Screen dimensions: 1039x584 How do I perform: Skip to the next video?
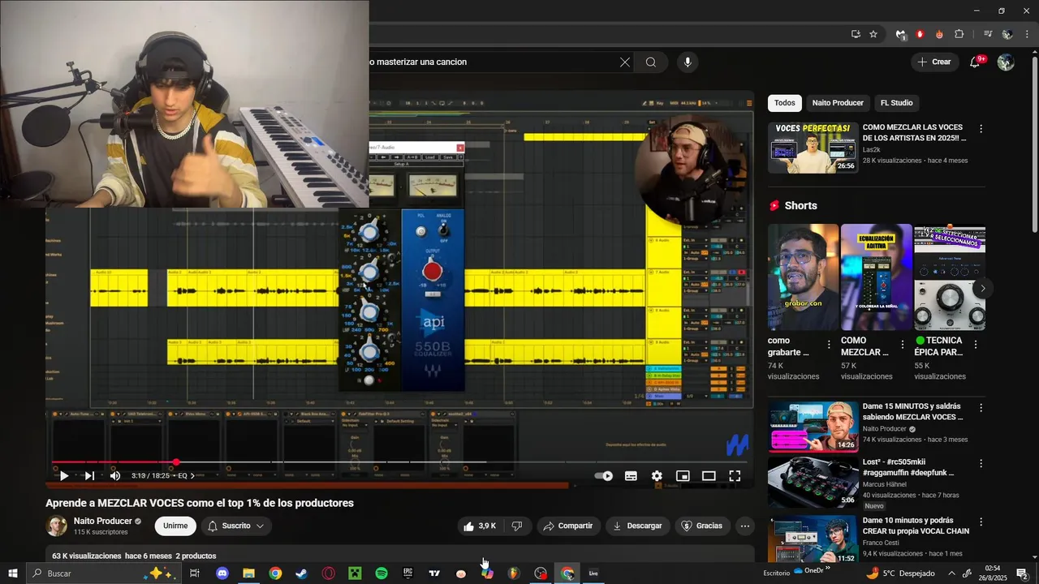pos(89,476)
